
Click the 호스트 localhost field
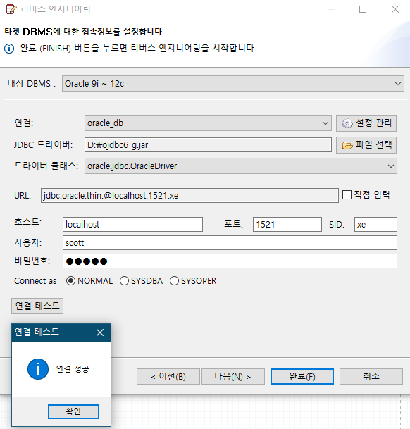[132, 224]
